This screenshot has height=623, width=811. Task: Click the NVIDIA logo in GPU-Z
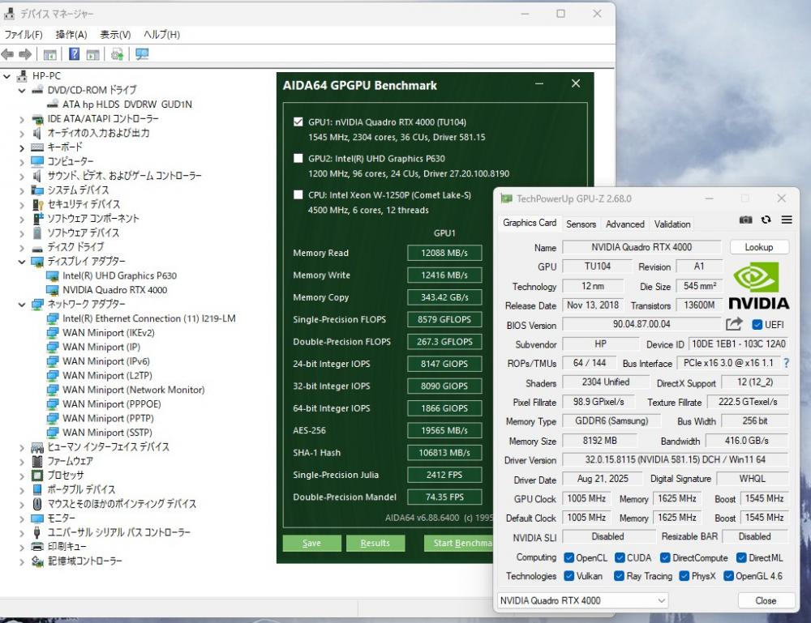pos(759,286)
